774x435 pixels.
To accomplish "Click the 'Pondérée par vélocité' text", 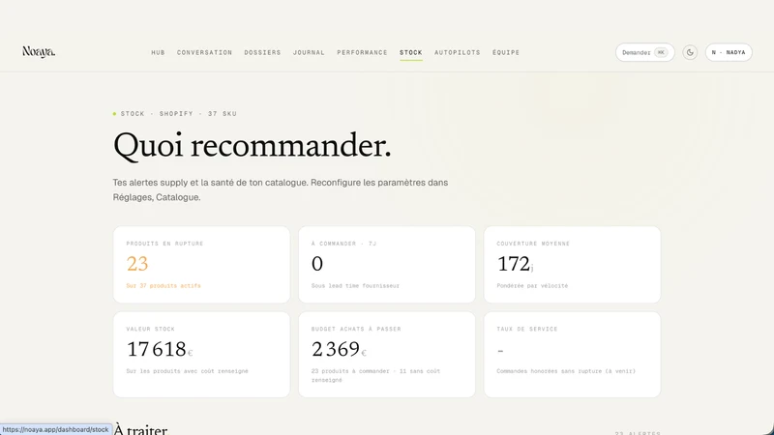I will click(532, 285).
